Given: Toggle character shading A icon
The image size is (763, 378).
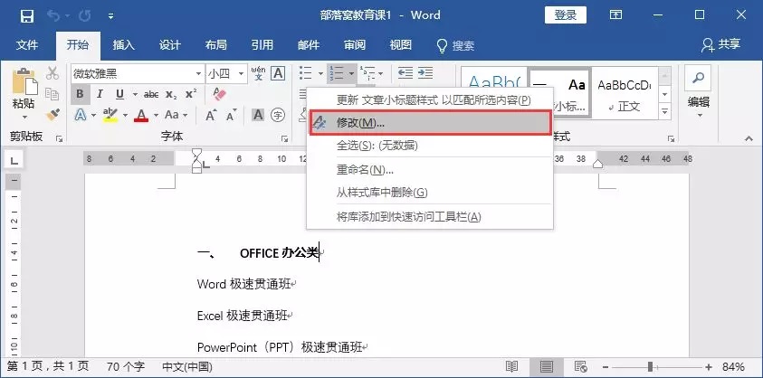Looking at the screenshot, I should point(258,115).
